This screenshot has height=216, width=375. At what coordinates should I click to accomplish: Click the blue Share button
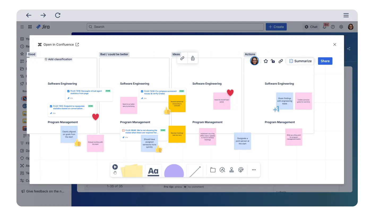point(325,61)
